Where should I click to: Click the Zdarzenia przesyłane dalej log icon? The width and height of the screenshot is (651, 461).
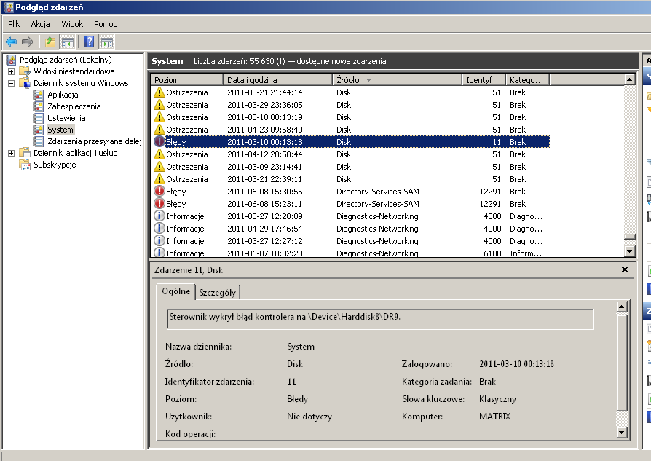click(x=39, y=141)
